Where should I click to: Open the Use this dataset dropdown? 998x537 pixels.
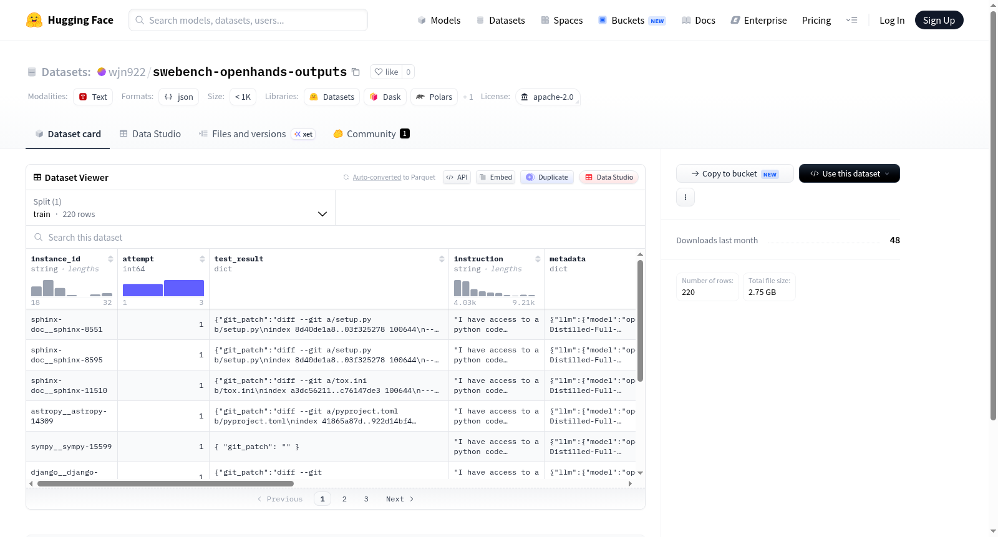tap(850, 173)
